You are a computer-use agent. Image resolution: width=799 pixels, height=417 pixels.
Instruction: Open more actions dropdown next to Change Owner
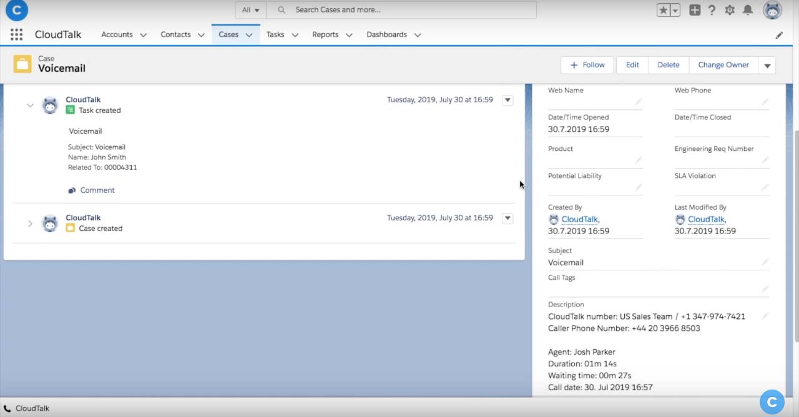767,65
